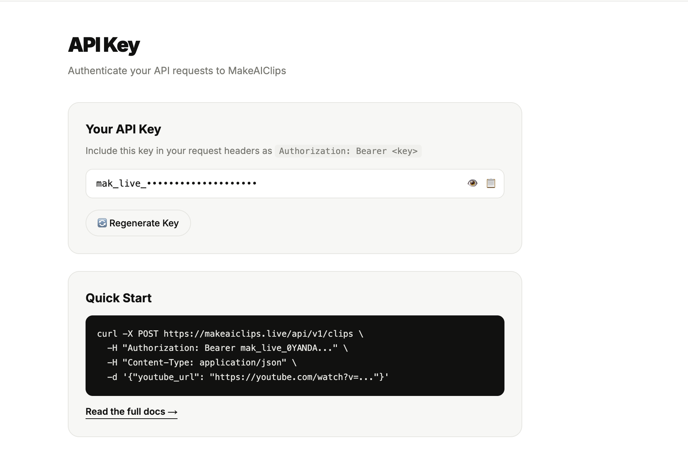
Task: Open the Your API Key section
Action: point(123,129)
